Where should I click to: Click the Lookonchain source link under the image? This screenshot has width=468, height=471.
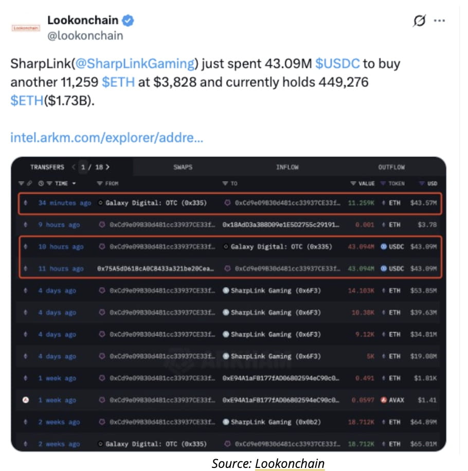tap(290, 463)
